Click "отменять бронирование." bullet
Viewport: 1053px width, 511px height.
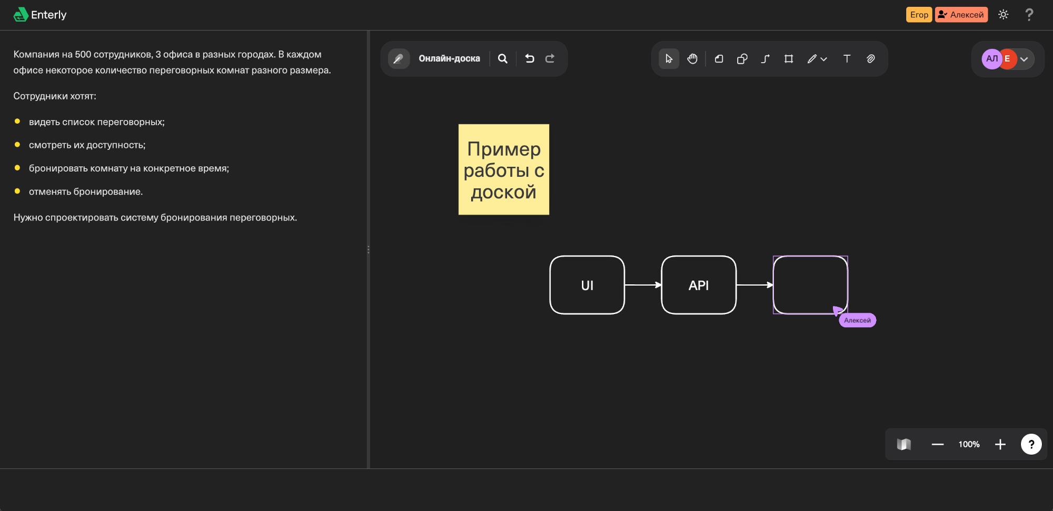coord(86,192)
